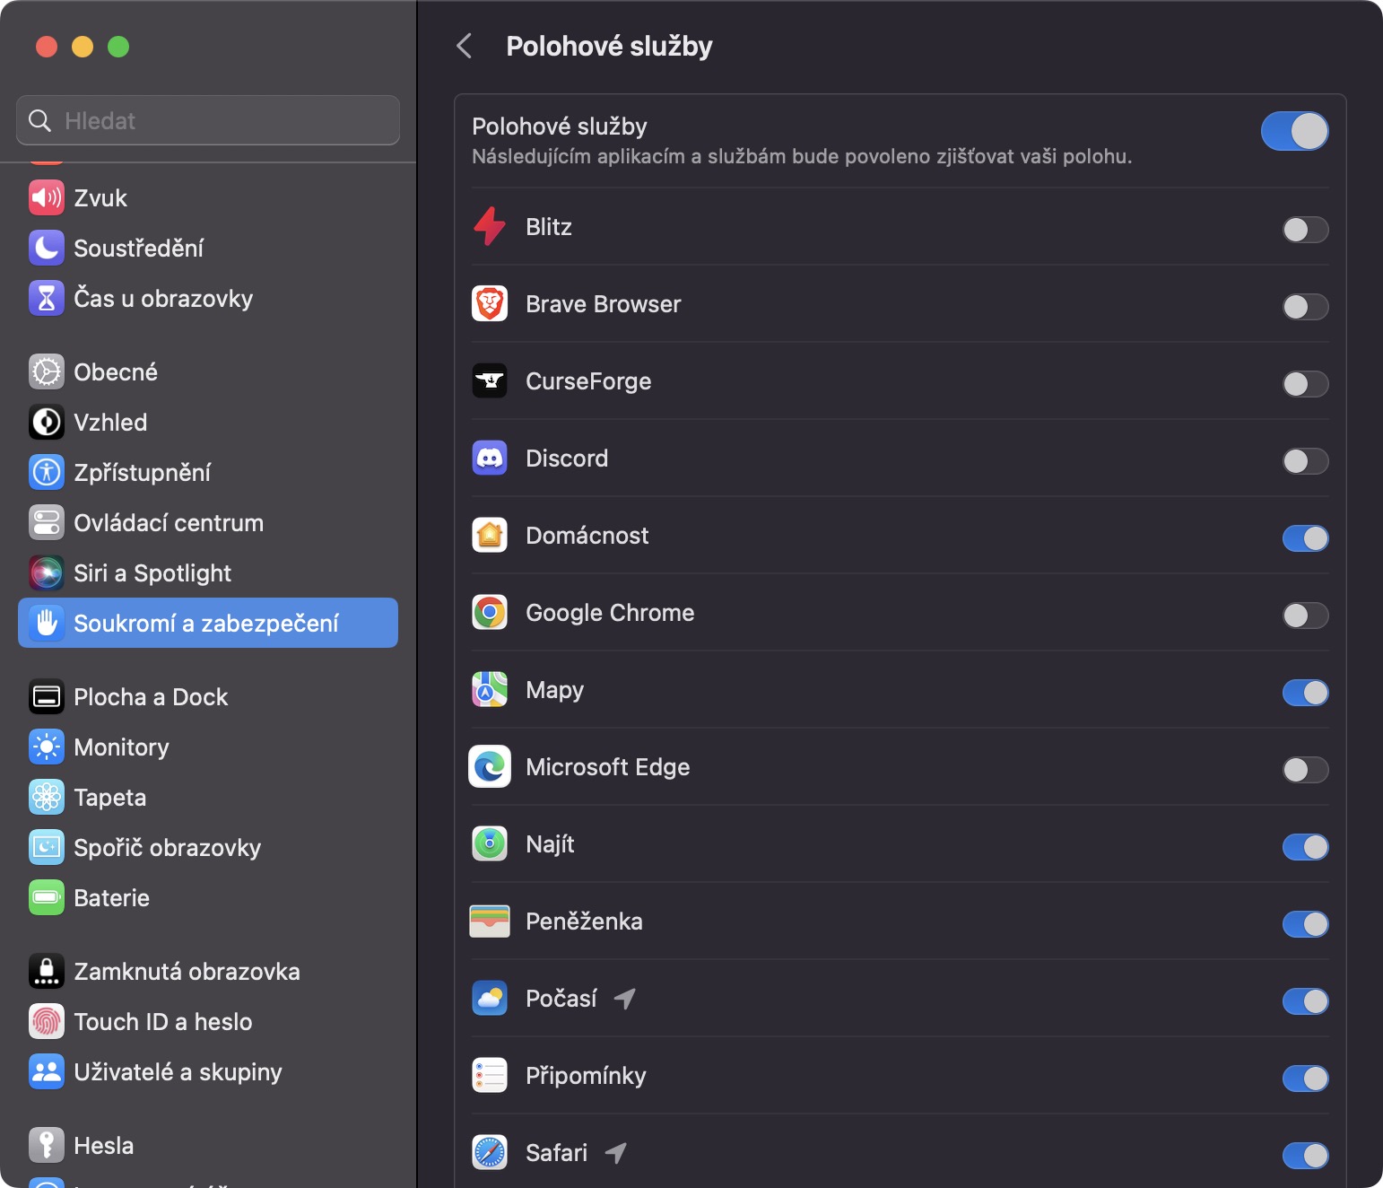Open Zamknutá obrazovka settings

pos(187,972)
